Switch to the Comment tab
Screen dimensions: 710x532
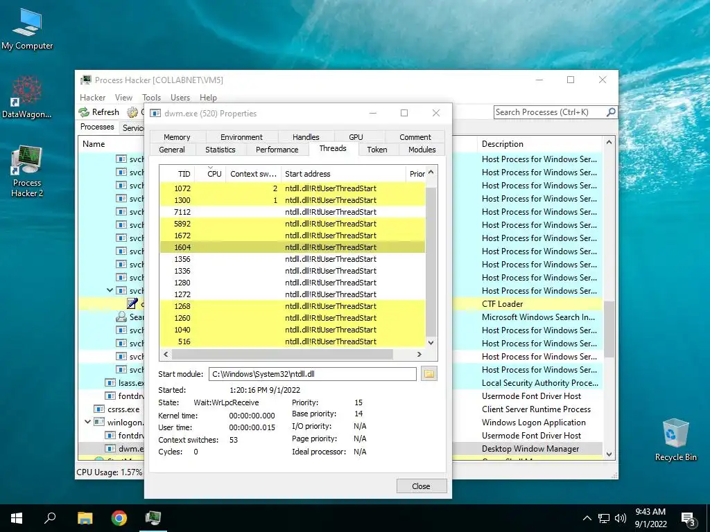(x=415, y=137)
